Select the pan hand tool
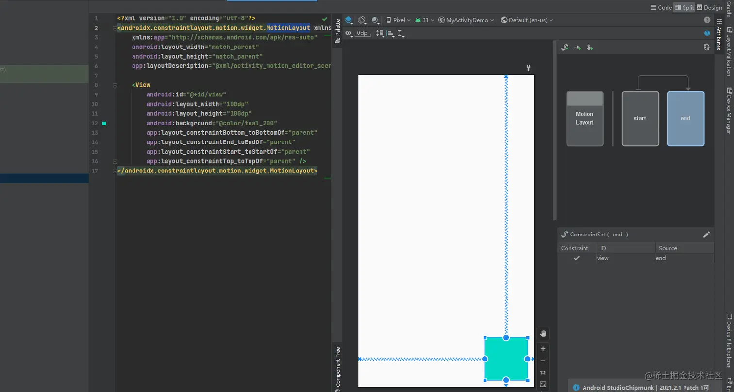The width and height of the screenshot is (734, 392). click(x=543, y=333)
